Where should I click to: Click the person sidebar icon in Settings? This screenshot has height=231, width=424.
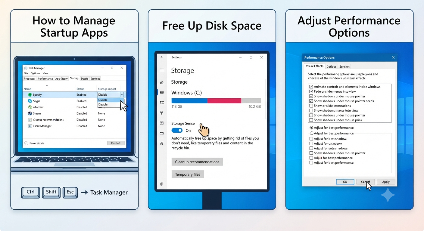click(162, 143)
